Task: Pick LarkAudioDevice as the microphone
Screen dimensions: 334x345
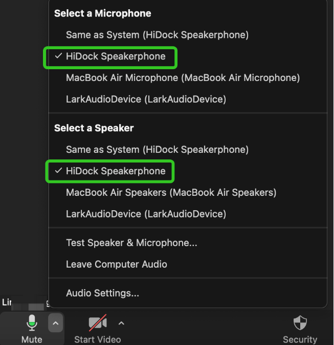Action: click(x=146, y=99)
